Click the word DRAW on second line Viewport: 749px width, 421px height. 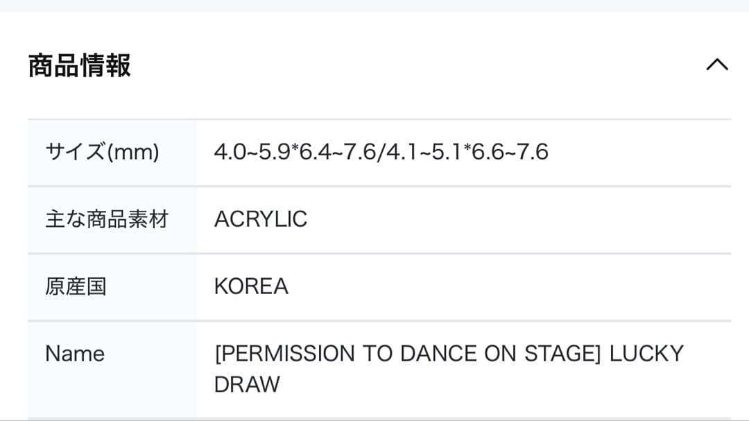247,384
